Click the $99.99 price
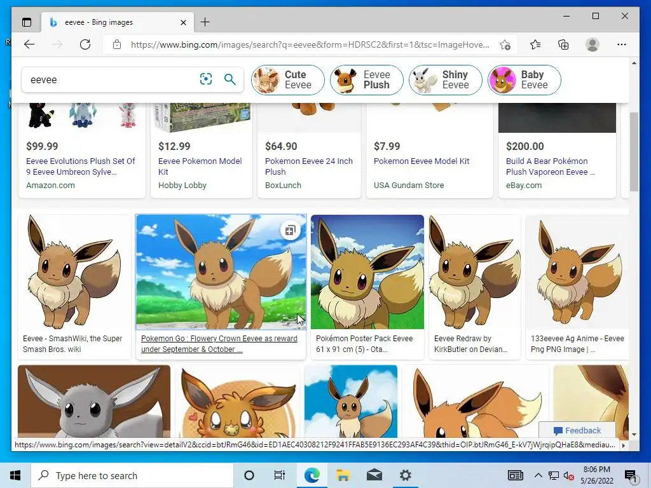The height and width of the screenshot is (488, 651). pyautogui.click(x=42, y=147)
